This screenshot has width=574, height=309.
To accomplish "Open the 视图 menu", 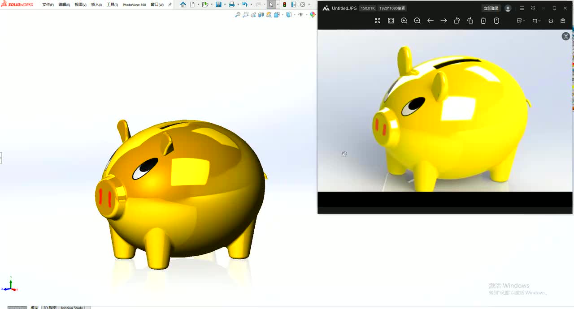I will [81, 4].
